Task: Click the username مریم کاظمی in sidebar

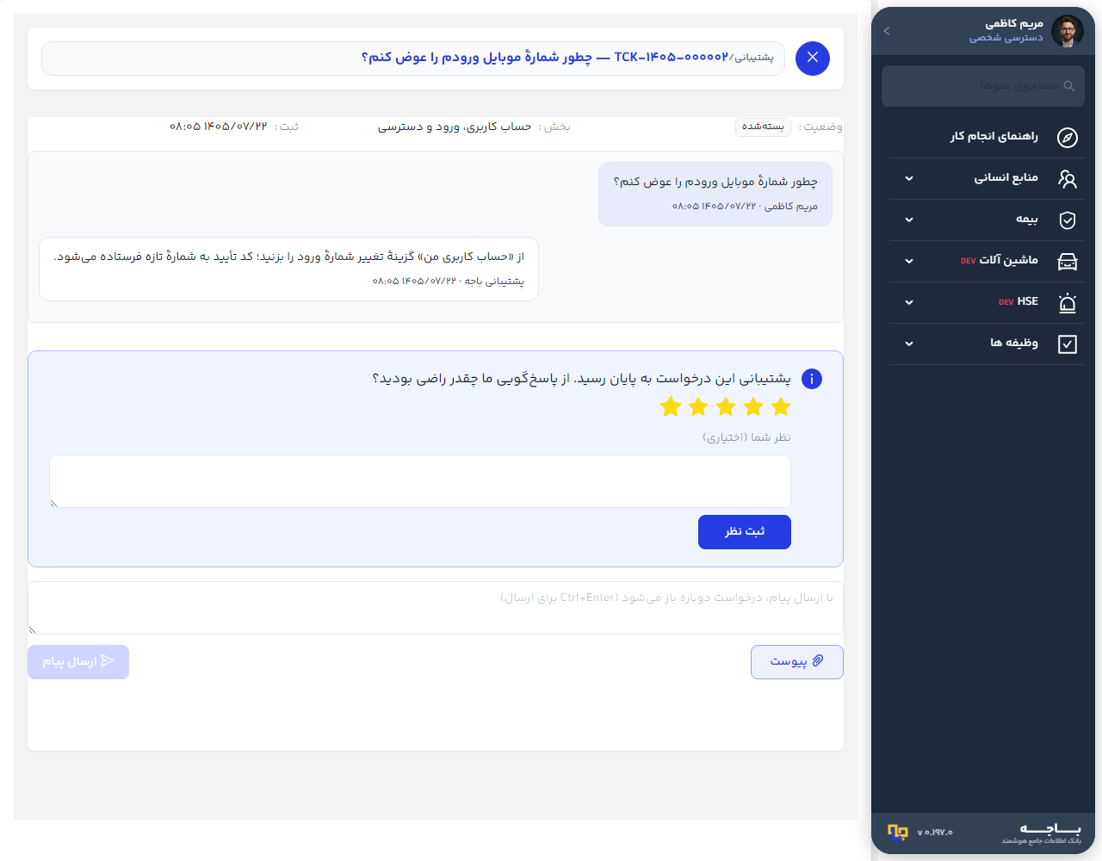Action: click(x=1014, y=23)
